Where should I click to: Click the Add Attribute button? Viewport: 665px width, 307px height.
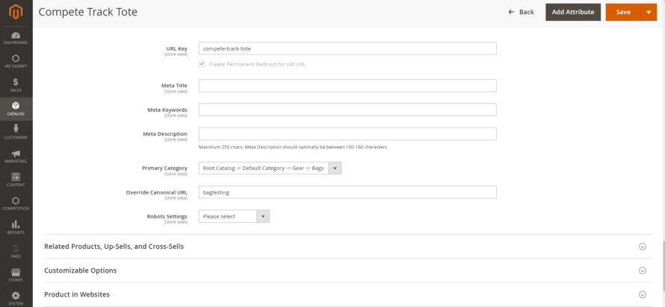572,12
